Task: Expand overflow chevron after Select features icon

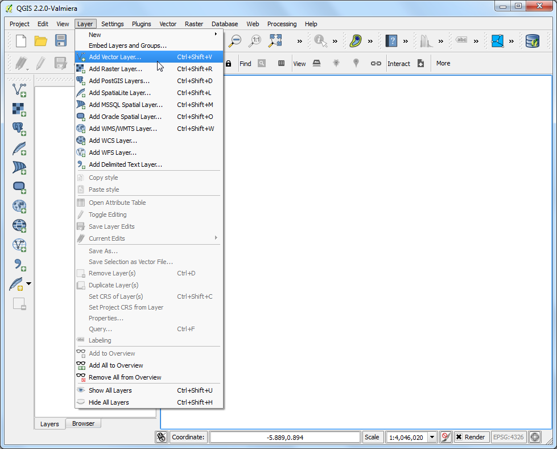Action: tap(370, 41)
